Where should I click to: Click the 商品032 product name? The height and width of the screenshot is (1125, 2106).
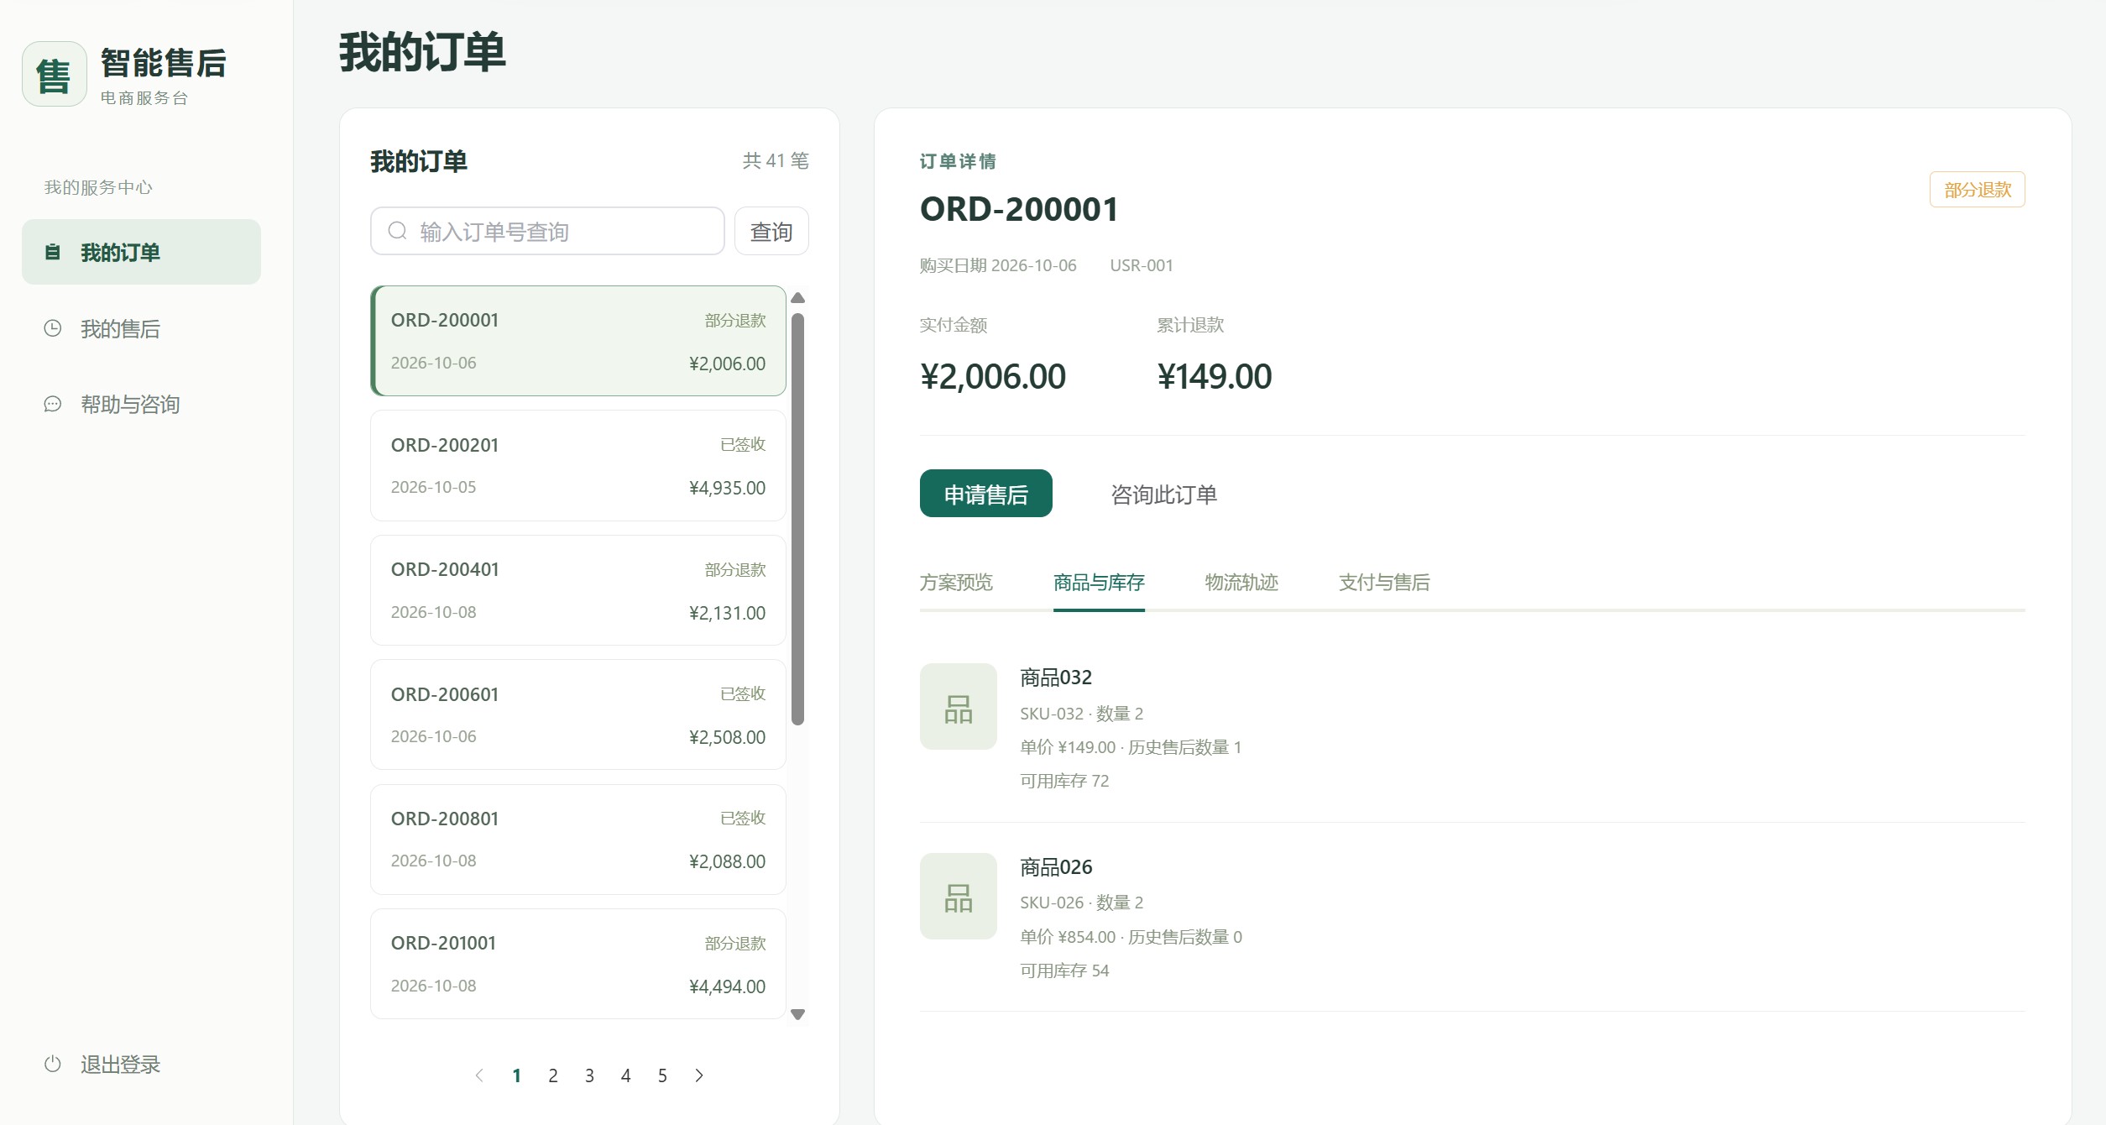pyautogui.click(x=1056, y=678)
